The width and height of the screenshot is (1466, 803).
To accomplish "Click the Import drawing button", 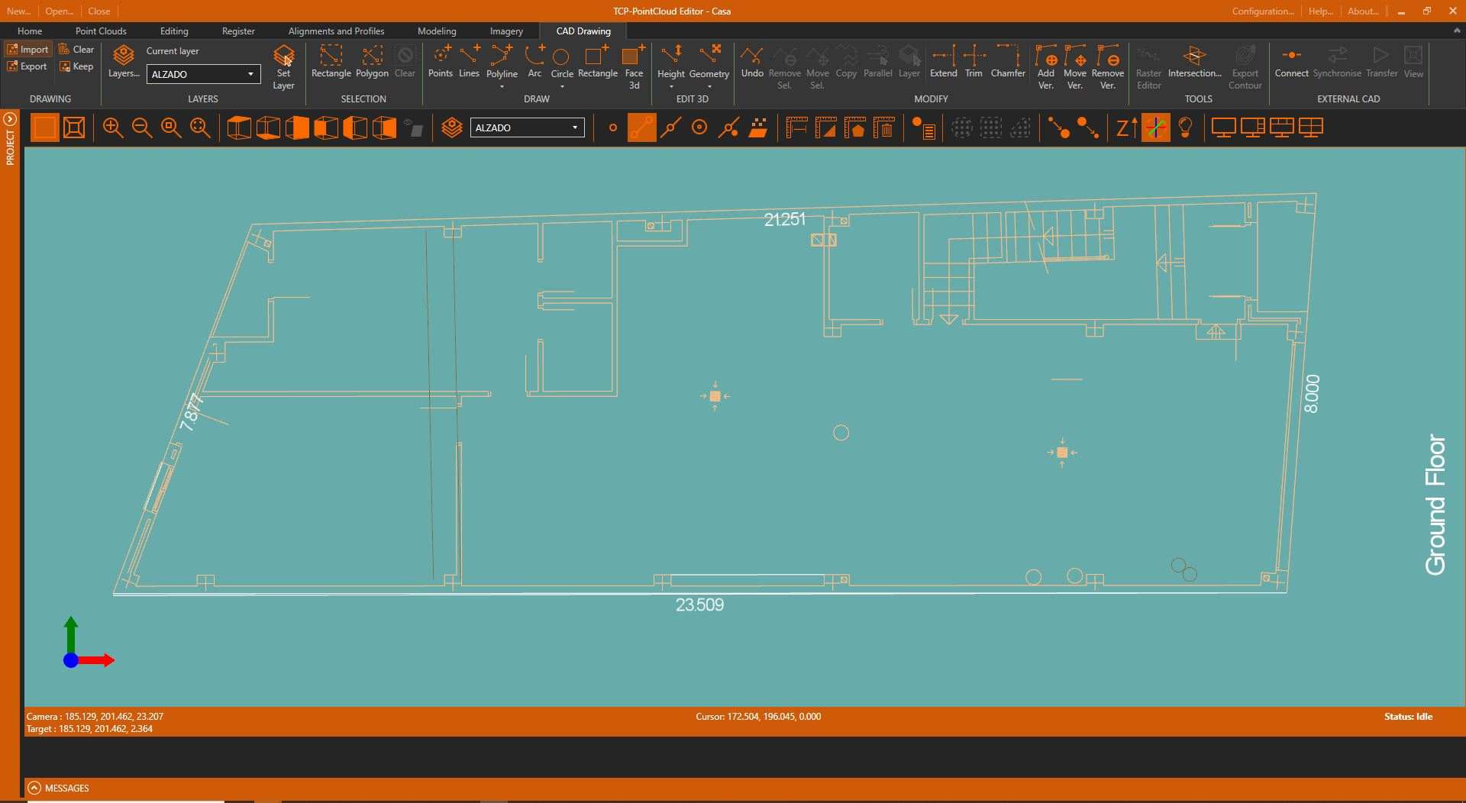I will 27,50.
